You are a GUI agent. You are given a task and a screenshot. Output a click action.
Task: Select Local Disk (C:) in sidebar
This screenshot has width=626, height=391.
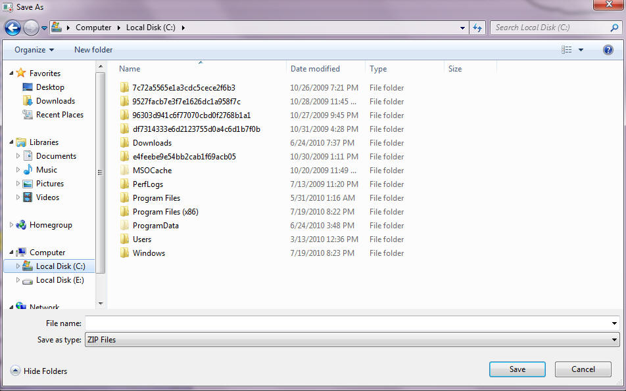coord(60,266)
